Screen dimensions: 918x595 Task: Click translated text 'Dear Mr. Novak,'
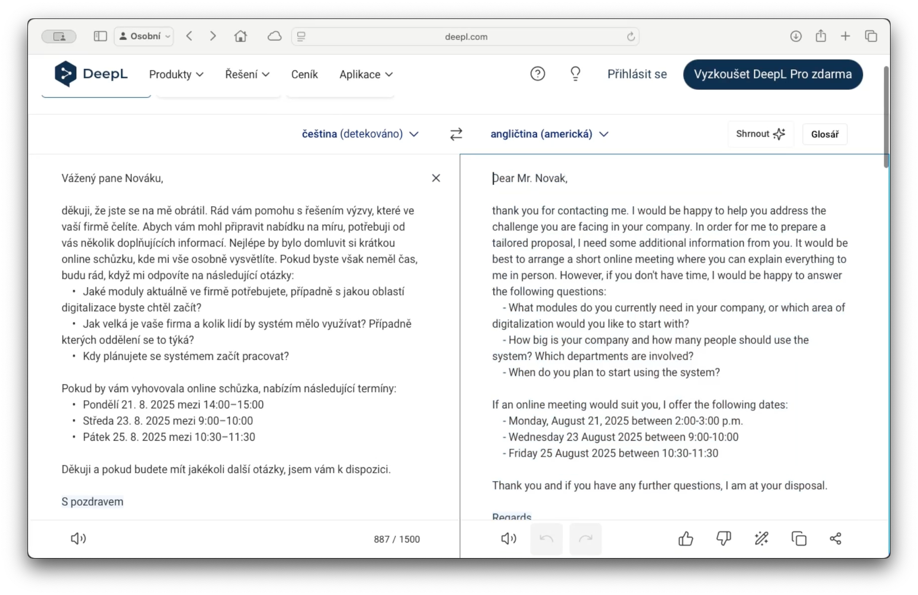pos(530,178)
